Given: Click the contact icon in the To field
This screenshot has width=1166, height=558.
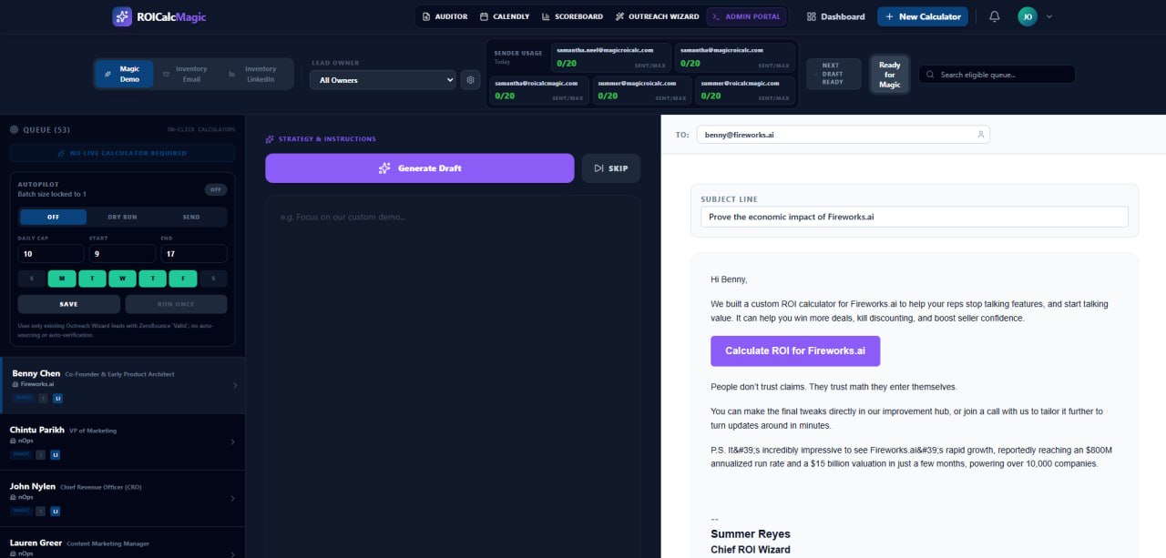Looking at the screenshot, I should click(980, 134).
